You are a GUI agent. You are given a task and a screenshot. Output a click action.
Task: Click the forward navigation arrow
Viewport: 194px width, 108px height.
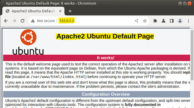[x=14, y=21]
